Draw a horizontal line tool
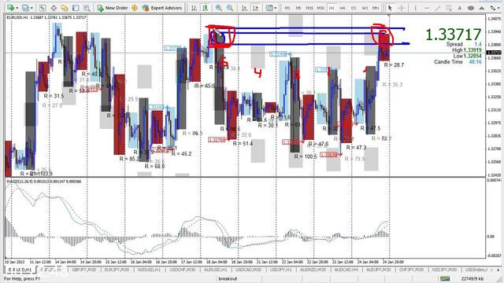This screenshot has width=504, height=283. coord(427,8)
